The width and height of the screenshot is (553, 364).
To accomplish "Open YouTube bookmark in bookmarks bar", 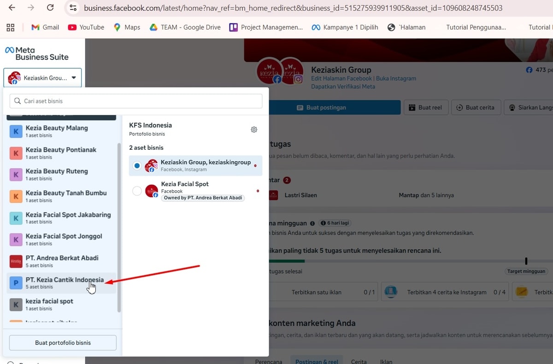I will click(86, 27).
